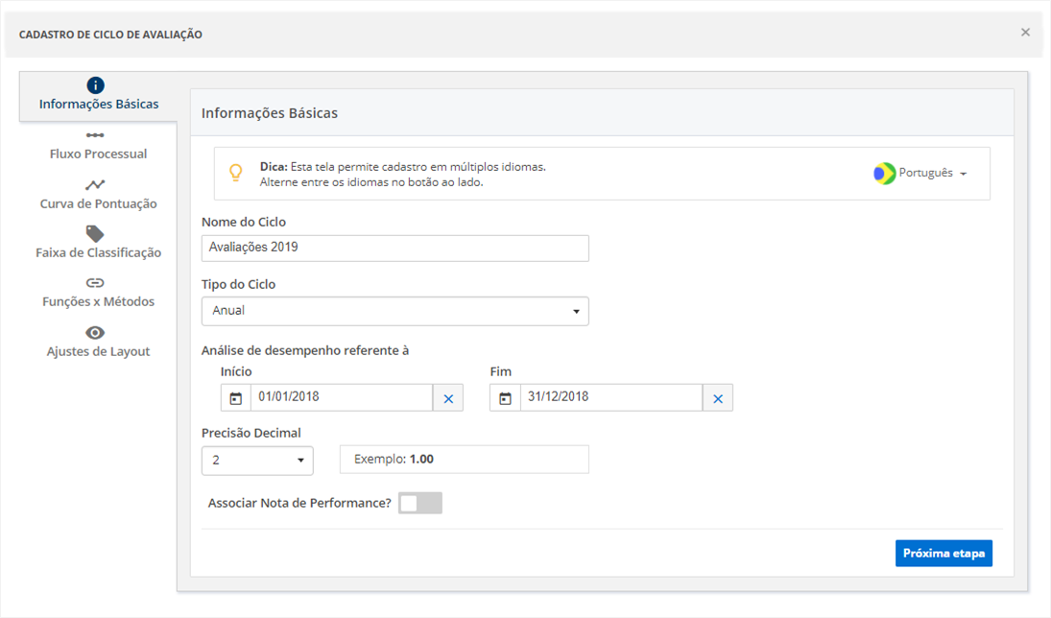Viewport: 1051px width, 618px height.
Task: Open the Português language selector
Action: (x=920, y=174)
